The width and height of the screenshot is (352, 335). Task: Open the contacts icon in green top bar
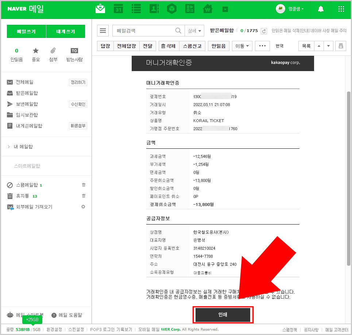click(x=154, y=9)
